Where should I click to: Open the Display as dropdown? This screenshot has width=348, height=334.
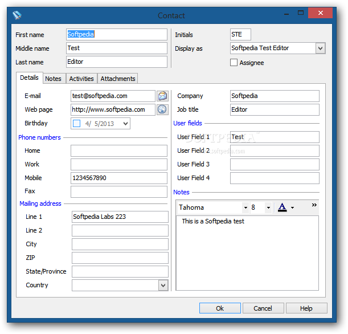pos(320,48)
